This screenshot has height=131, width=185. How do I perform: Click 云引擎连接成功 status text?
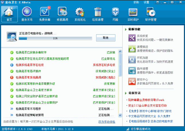tap(141, 129)
